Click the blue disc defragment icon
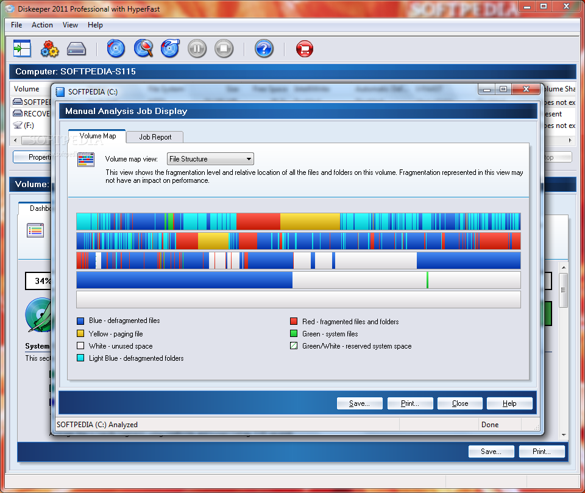The image size is (585, 493). [116, 49]
